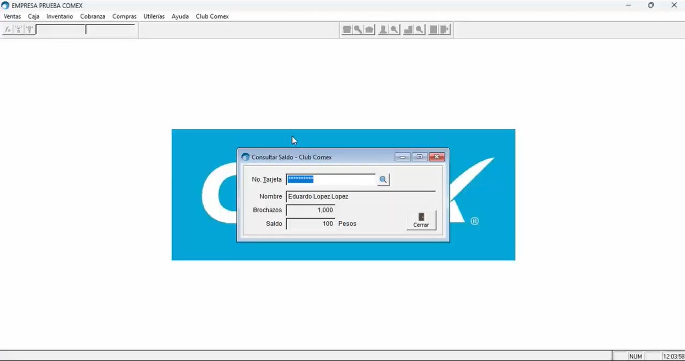Viewport: 685px width, 361px height.
Task: Click the toolbar icon right after fx
Action: pos(19,30)
